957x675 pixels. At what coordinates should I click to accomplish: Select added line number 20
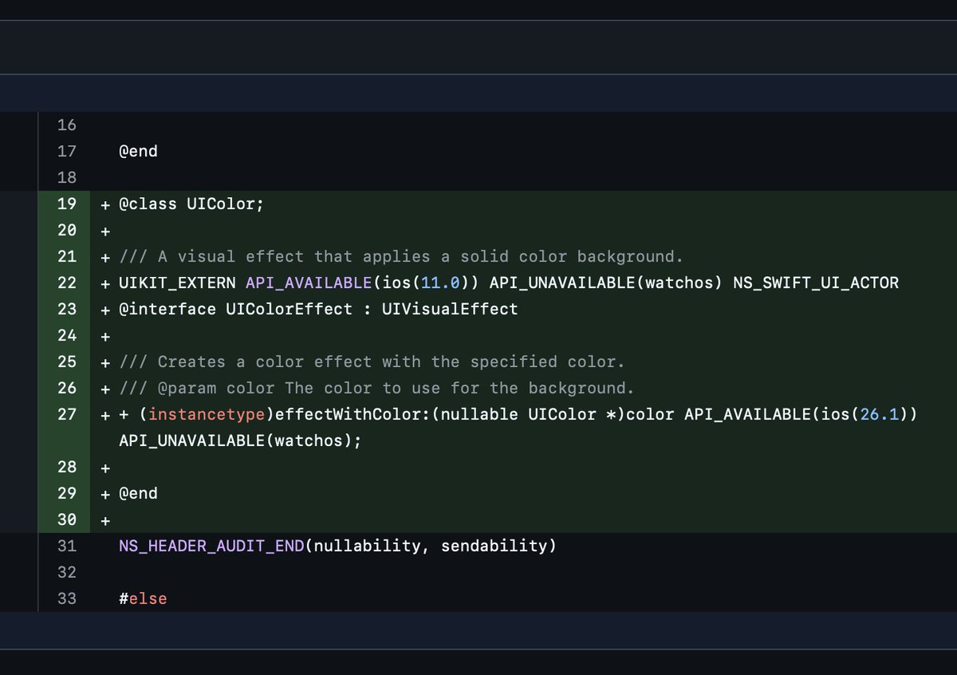(x=67, y=231)
